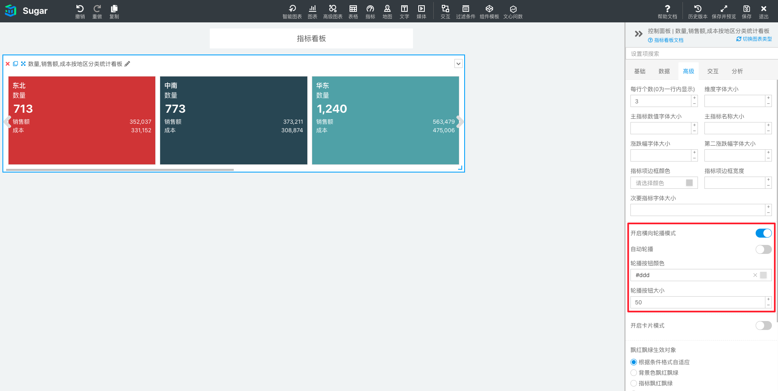Save with the 保存 icon
778x391 pixels.
(x=747, y=11)
